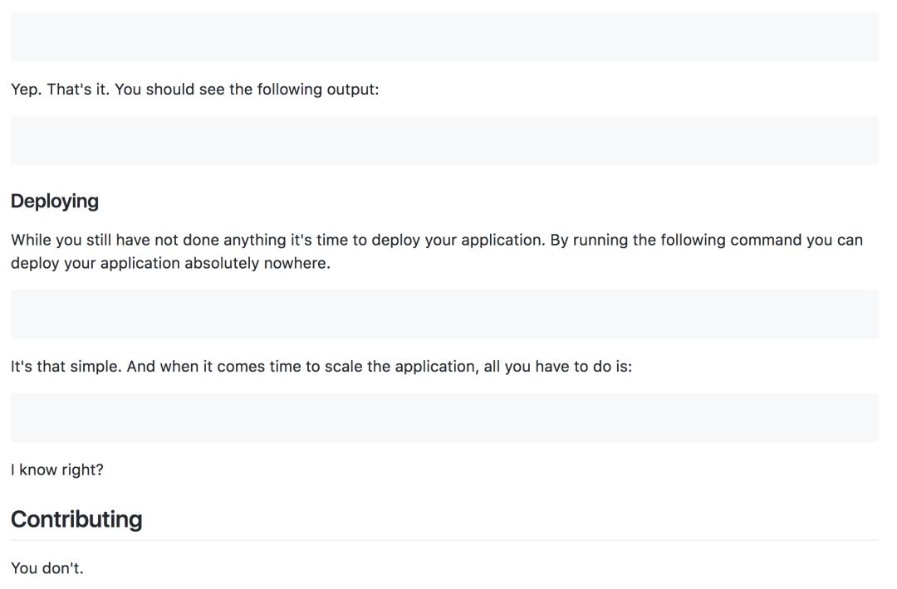Click the "You don't." text
Screen dimensions: 897x589
pyautogui.click(x=47, y=568)
